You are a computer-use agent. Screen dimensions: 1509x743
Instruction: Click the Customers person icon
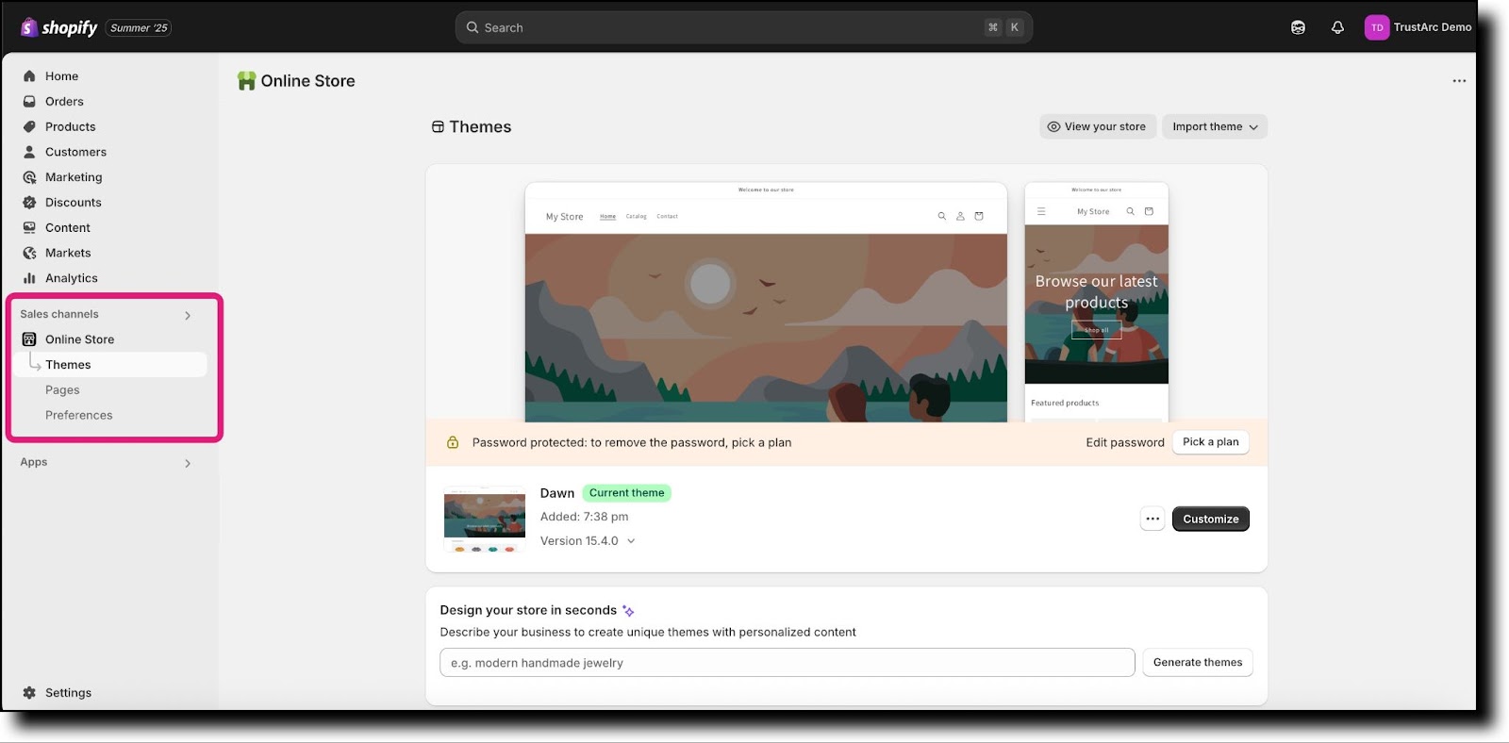[29, 152]
